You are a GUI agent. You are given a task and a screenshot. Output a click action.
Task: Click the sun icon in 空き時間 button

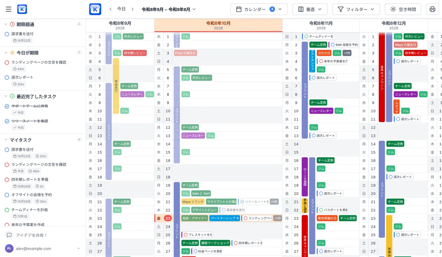click(393, 9)
